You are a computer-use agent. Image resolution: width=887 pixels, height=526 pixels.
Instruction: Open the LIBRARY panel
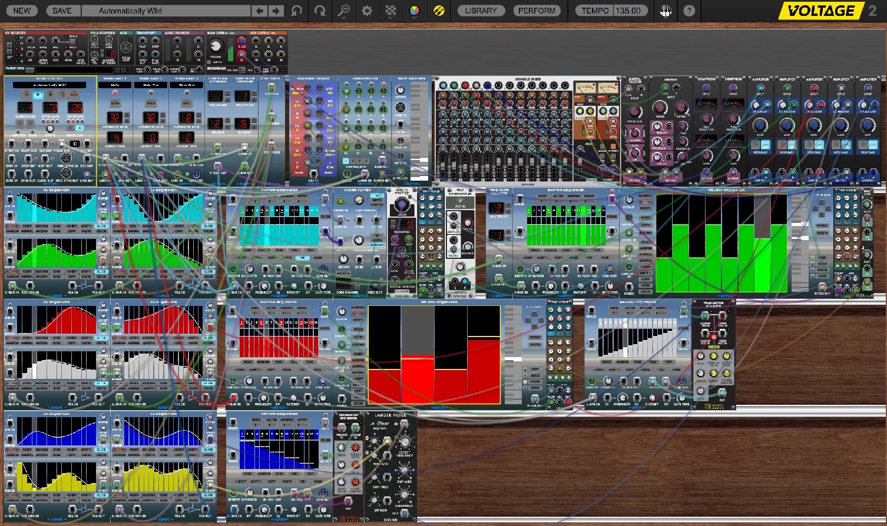click(481, 11)
